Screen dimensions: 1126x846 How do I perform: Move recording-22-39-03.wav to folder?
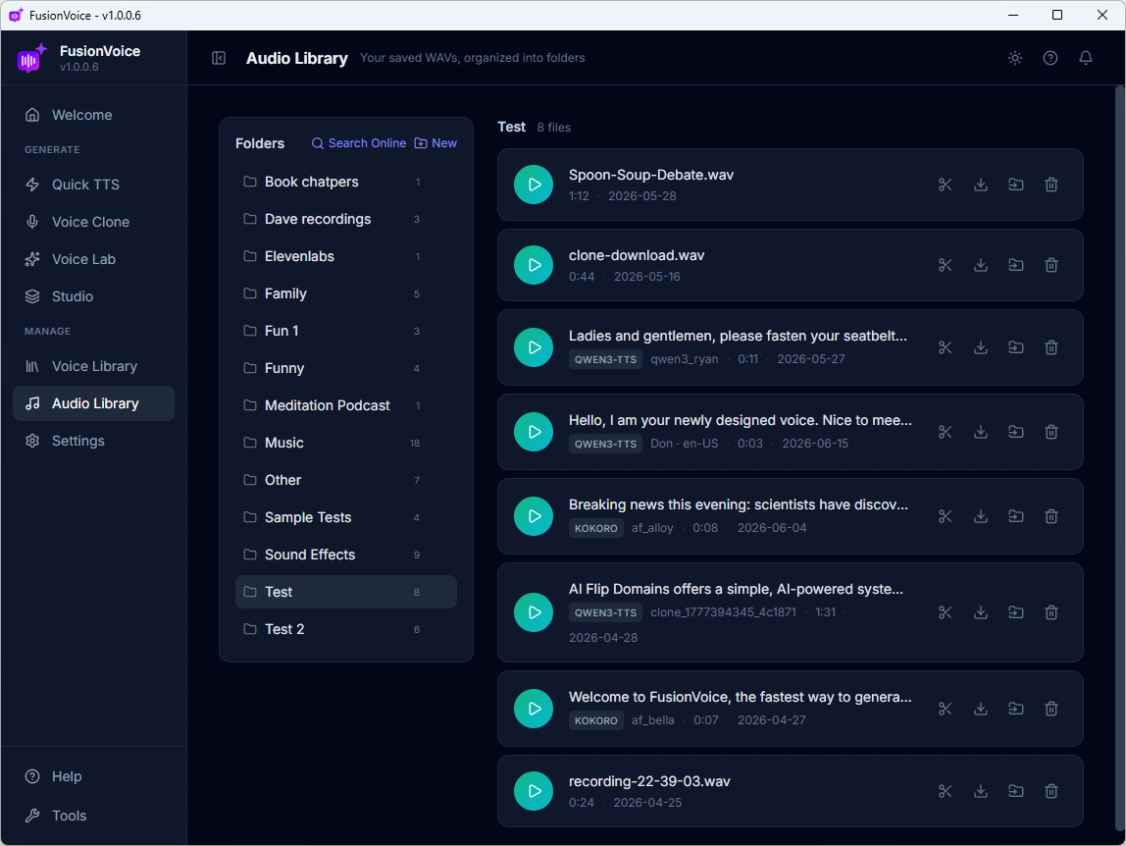[x=1015, y=791]
